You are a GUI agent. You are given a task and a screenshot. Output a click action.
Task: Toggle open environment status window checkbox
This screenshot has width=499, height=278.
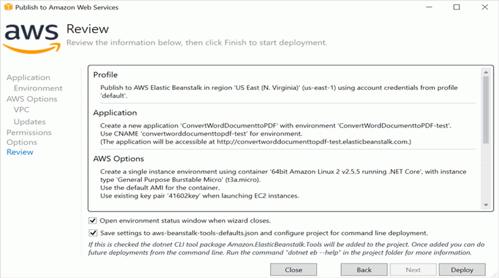click(93, 221)
